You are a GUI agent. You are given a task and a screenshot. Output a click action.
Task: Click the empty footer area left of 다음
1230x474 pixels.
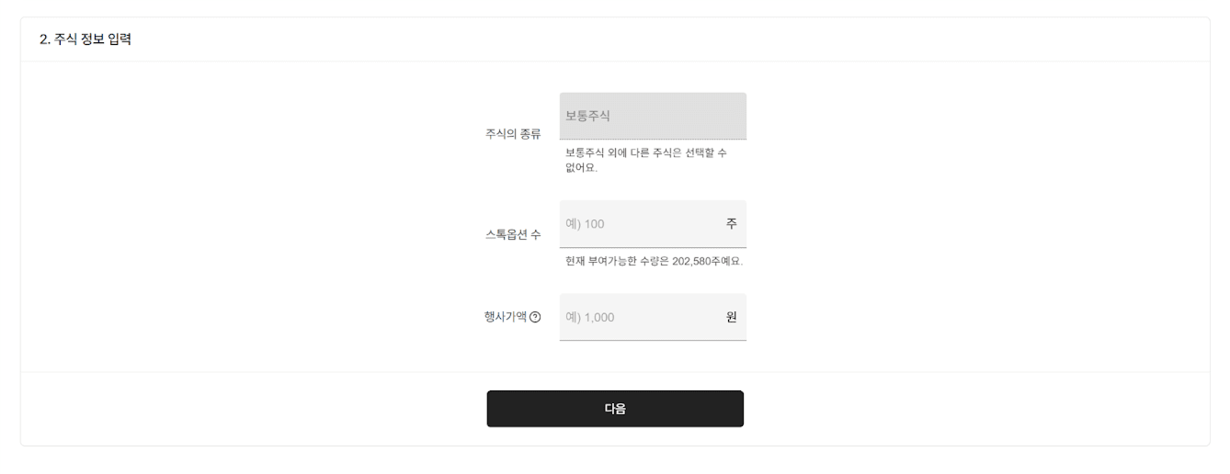pos(254,409)
